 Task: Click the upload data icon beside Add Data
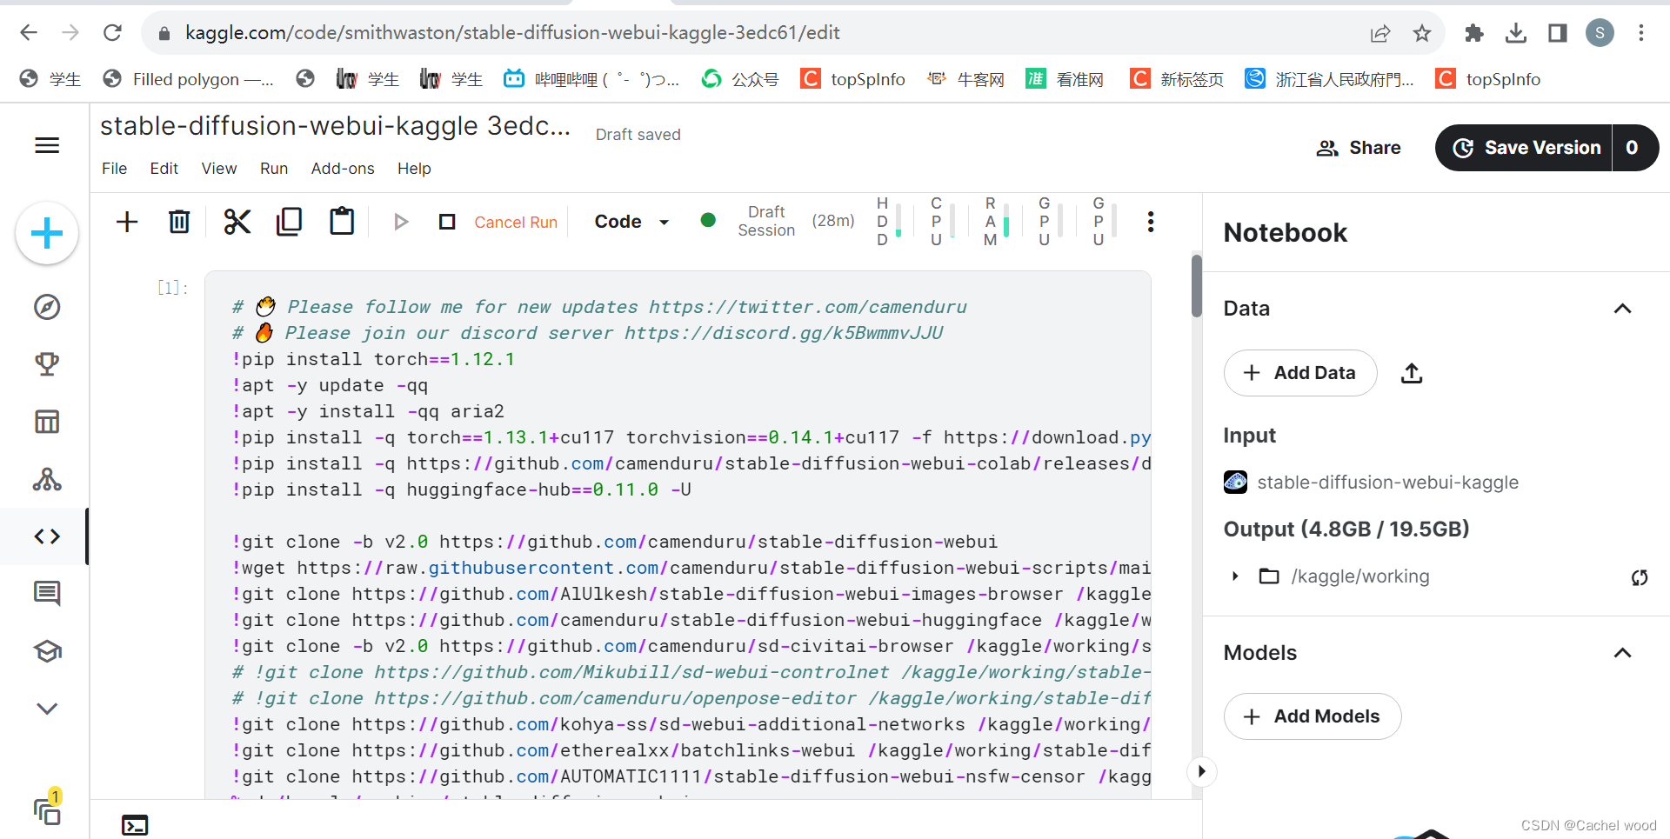pos(1412,373)
